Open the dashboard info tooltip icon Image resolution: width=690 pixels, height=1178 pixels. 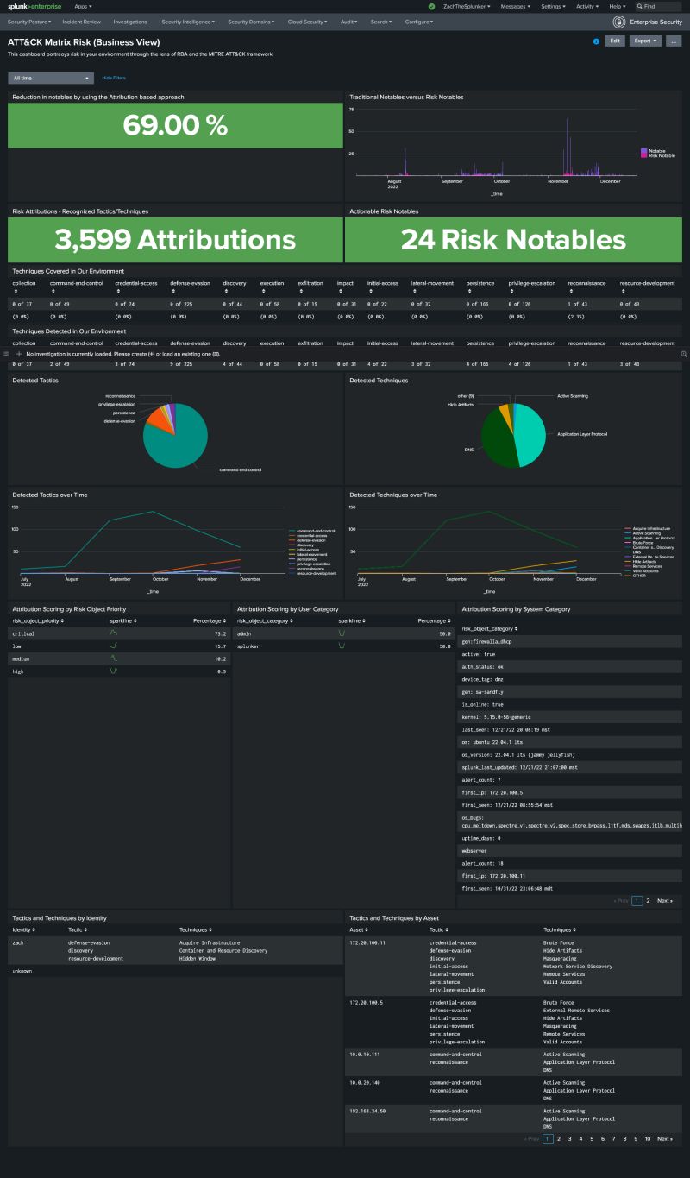pos(595,41)
